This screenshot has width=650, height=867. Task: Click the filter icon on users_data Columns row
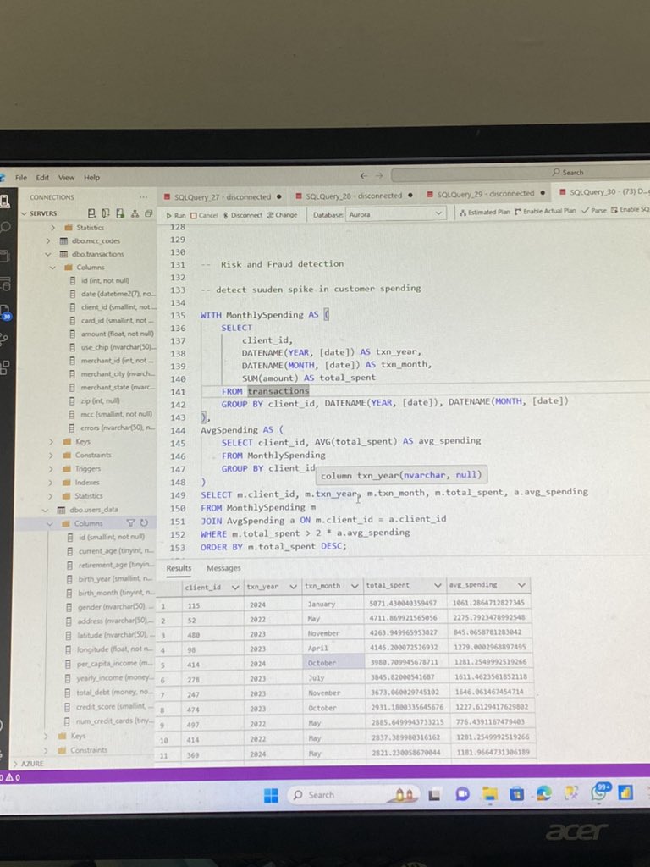(131, 523)
